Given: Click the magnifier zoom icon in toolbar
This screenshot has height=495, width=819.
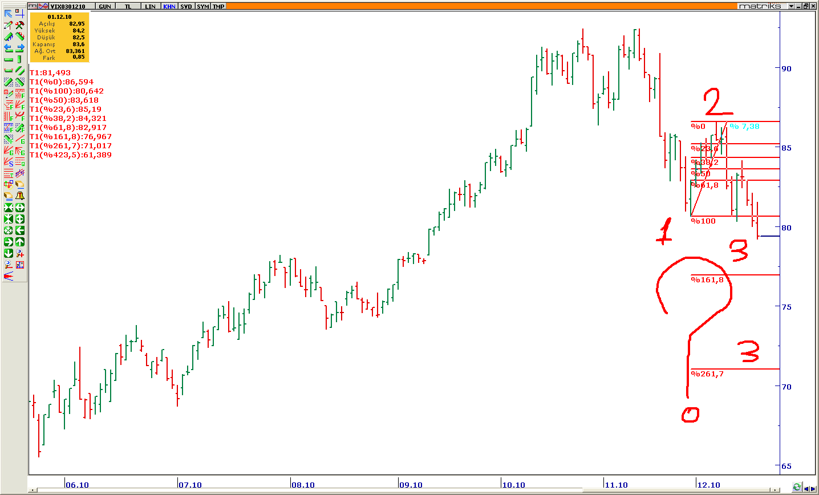Looking at the screenshot, I should 9,265.
